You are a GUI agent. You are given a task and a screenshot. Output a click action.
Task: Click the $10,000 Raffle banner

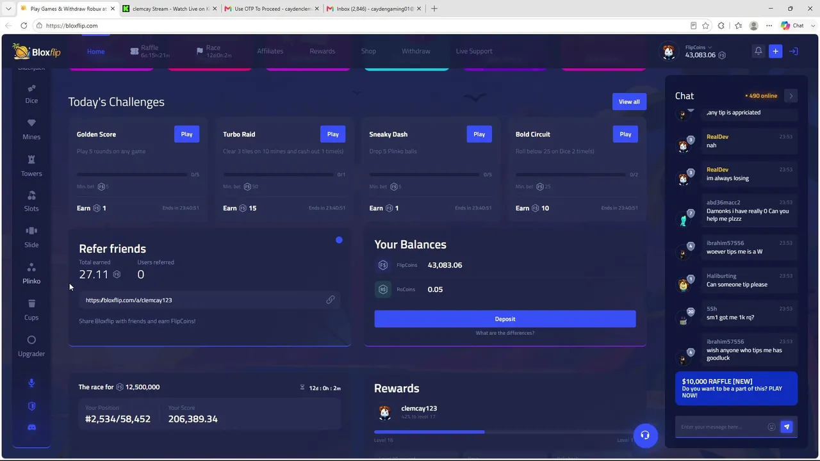coord(736,388)
